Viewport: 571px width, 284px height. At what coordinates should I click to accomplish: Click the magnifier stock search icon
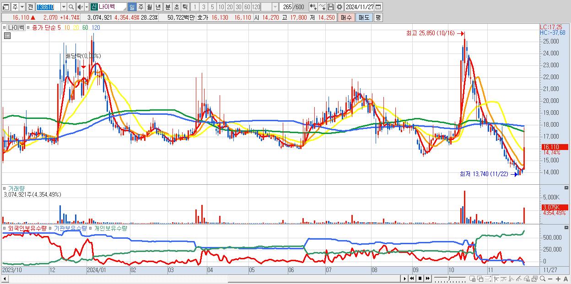tap(71, 7)
